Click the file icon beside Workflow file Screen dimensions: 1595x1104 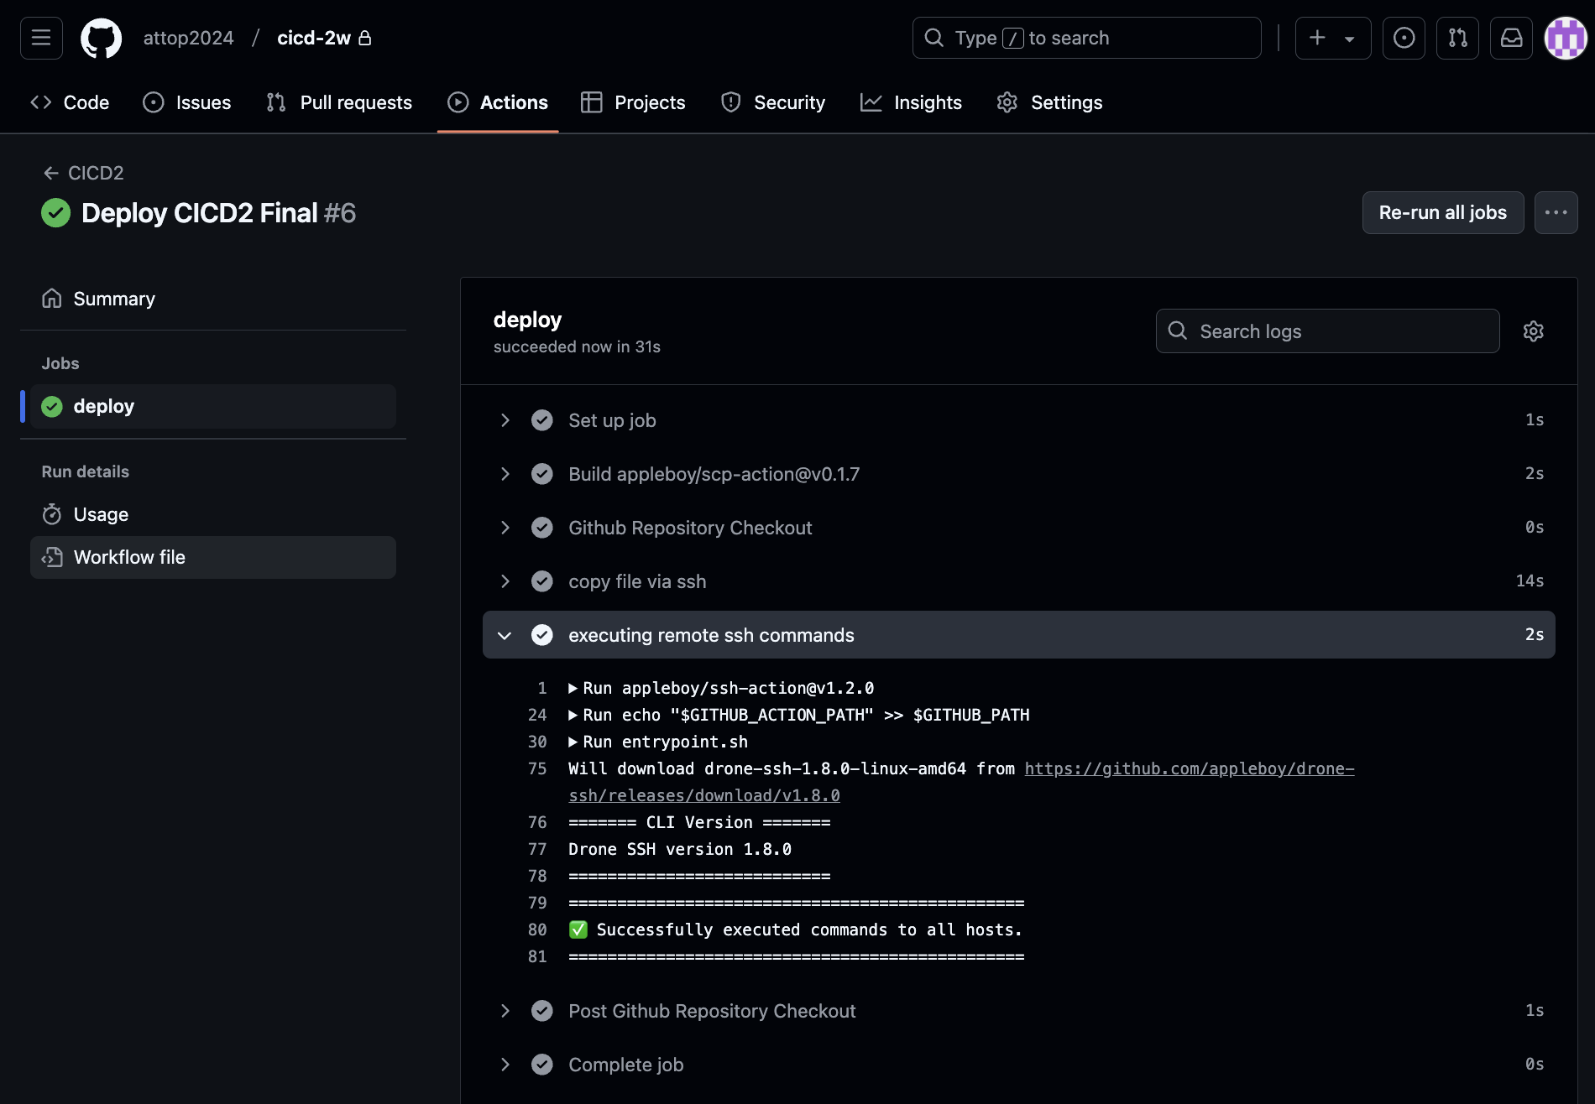(x=52, y=557)
